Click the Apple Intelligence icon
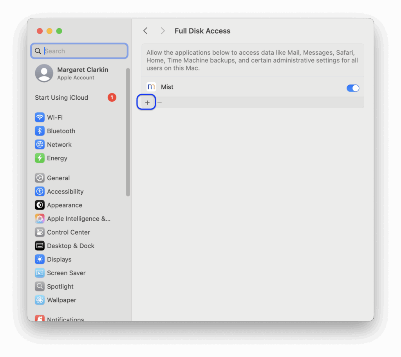Viewport: 401px width, 357px height. tap(40, 218)
